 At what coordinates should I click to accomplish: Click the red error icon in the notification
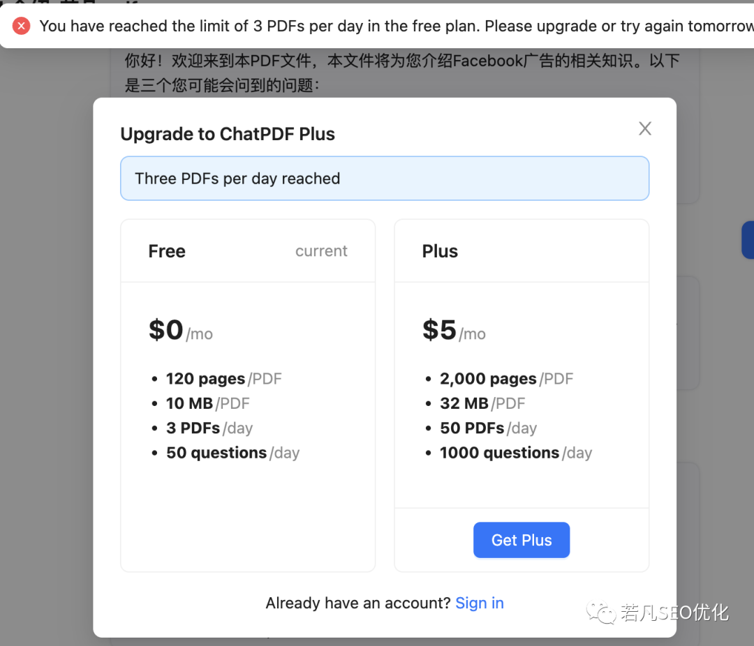[x=22, y=26]
